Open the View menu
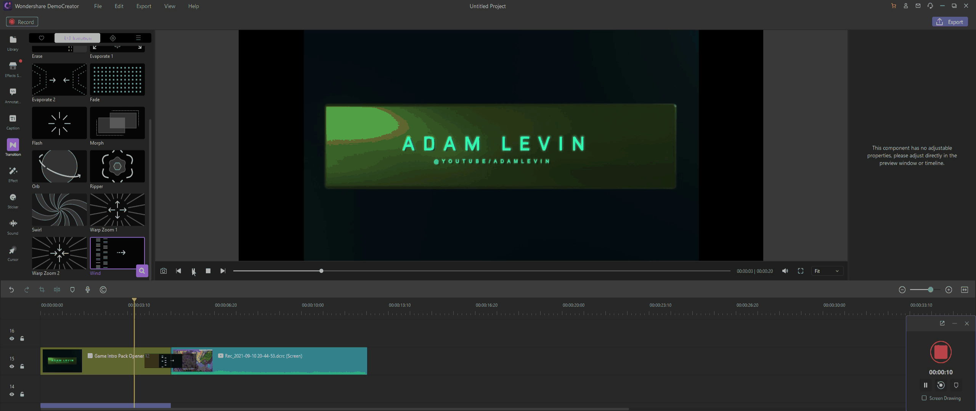 170,6
